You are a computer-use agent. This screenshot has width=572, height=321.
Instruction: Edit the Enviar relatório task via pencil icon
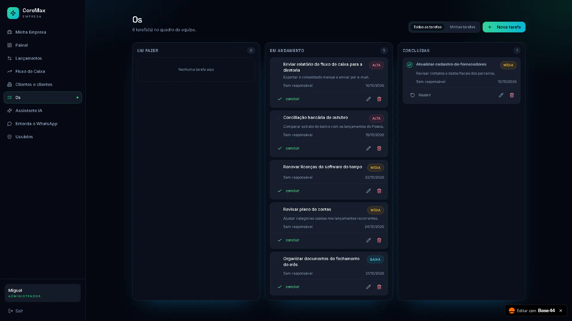click(x=369, y=99)
